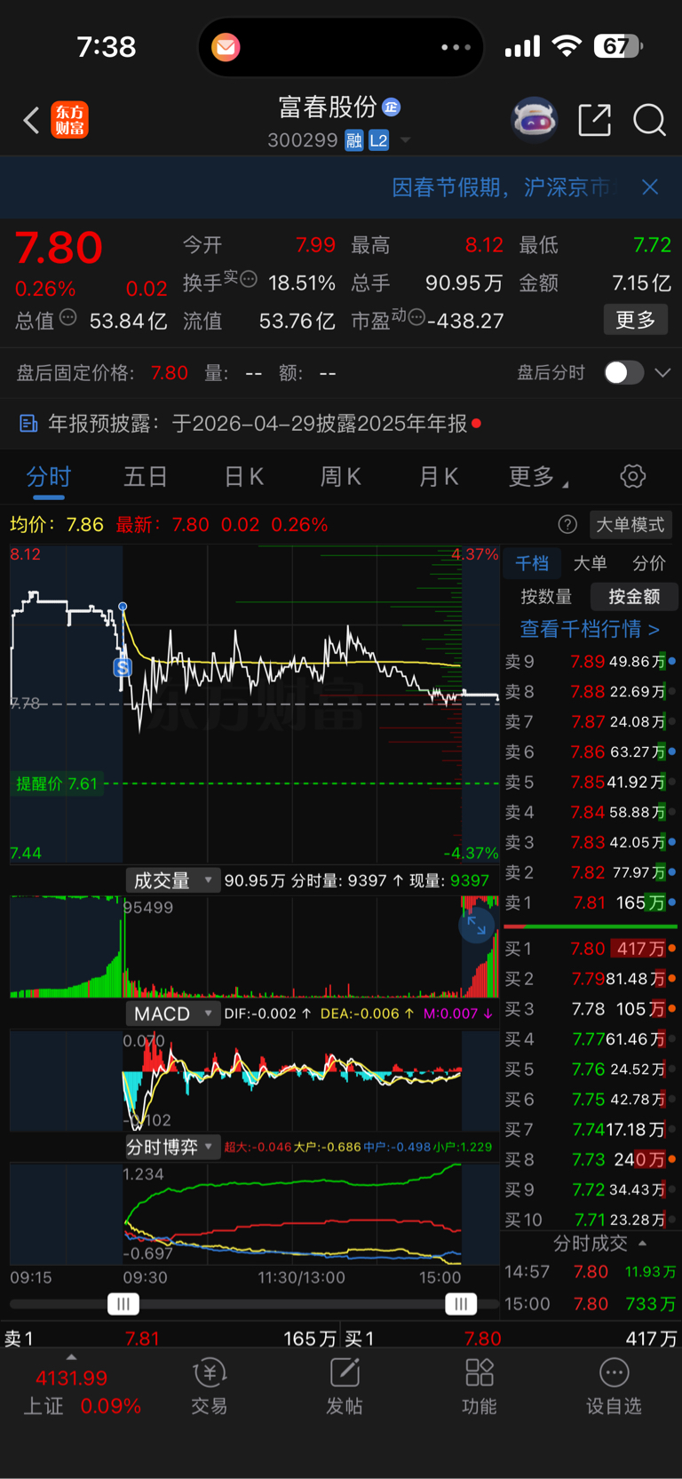Switch to the 分时 tab
This screenshot has width=682, height=1479.
[48, 477]
